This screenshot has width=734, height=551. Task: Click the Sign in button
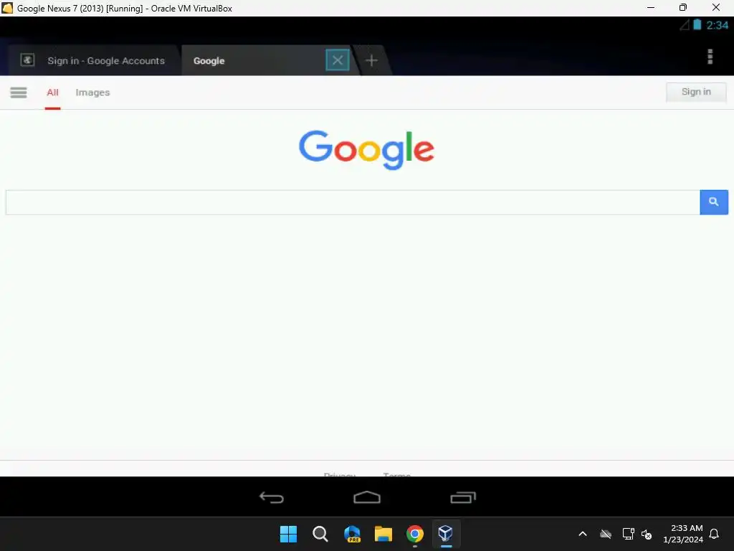(x=696, y=92)
